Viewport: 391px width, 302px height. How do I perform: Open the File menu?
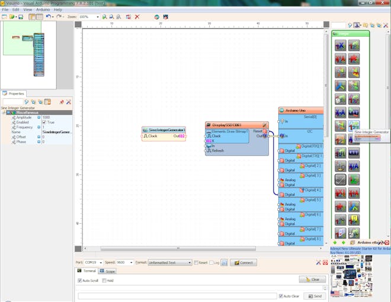5,9
